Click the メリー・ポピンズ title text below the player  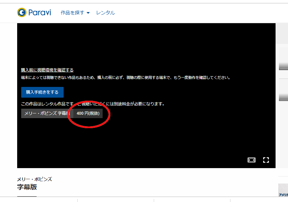[x=35, y=179]
